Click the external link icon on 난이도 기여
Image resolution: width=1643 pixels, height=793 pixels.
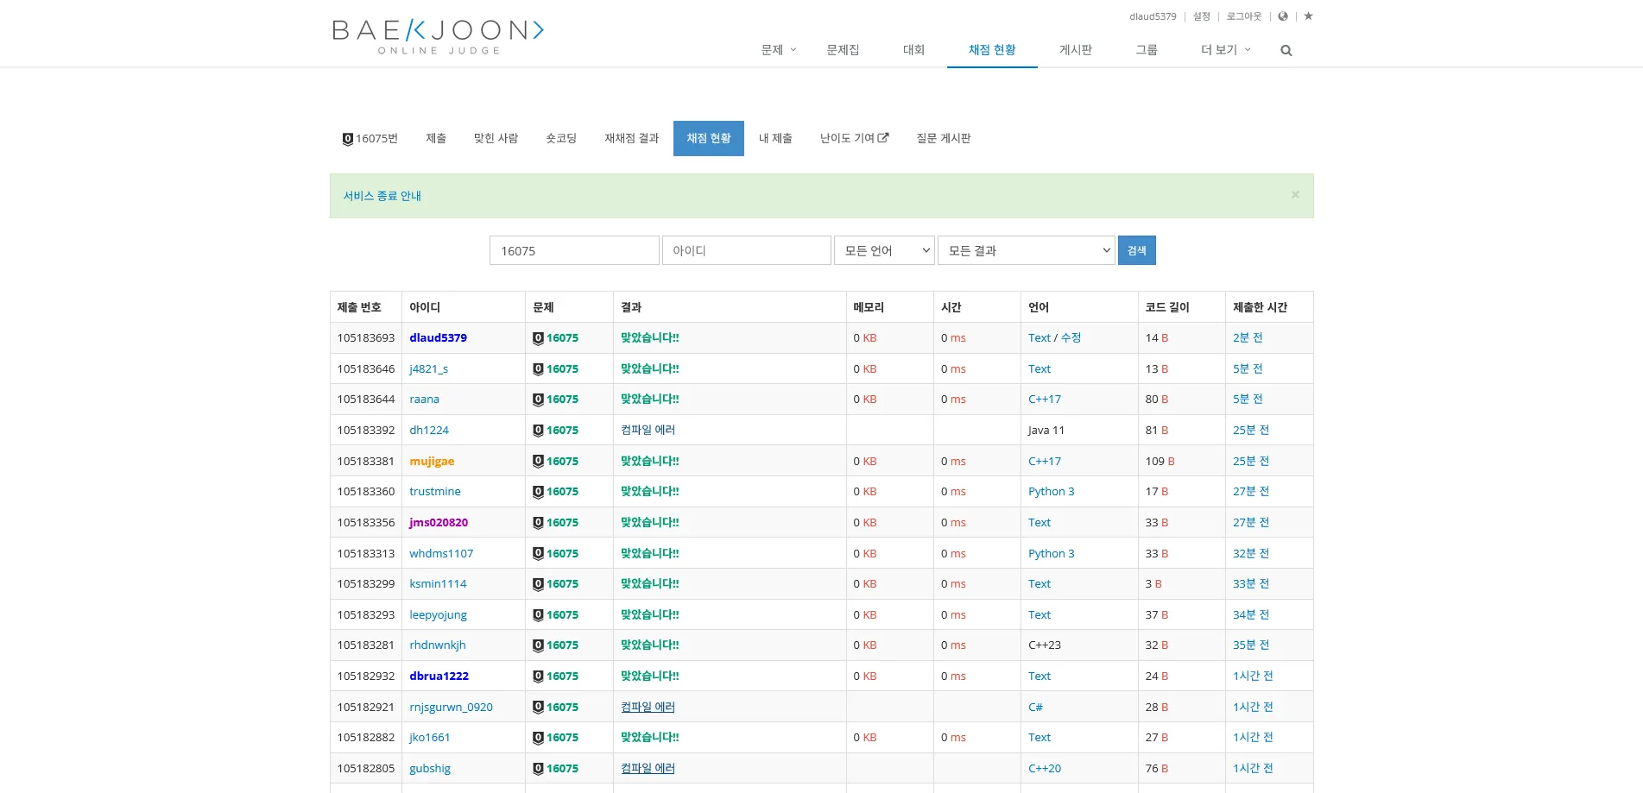point(883,138)
